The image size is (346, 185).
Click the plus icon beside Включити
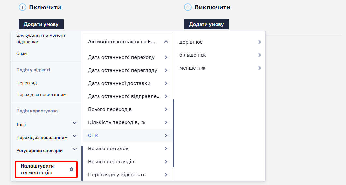click(22, 7)
